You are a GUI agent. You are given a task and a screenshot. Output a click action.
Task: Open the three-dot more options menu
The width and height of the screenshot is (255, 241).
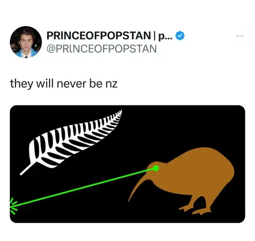click(240, 36)
